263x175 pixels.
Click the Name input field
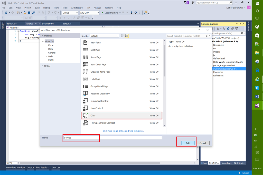[113, 138]
